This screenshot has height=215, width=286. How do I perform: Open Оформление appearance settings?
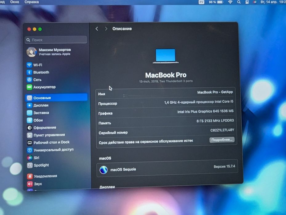[42, 128]
